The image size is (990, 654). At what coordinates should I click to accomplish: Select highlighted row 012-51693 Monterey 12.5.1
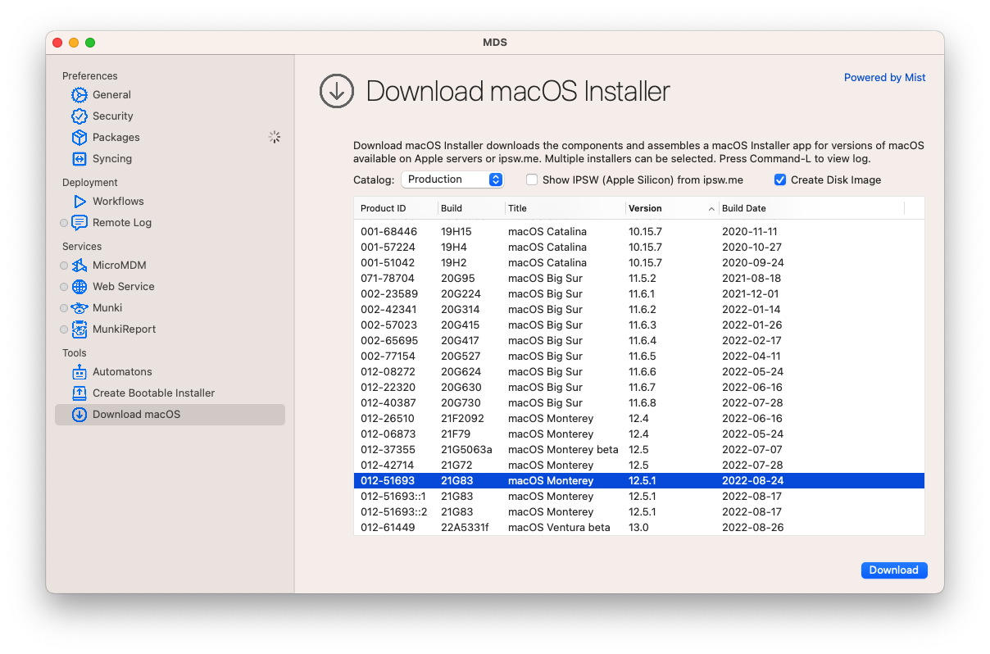[639, 481]
